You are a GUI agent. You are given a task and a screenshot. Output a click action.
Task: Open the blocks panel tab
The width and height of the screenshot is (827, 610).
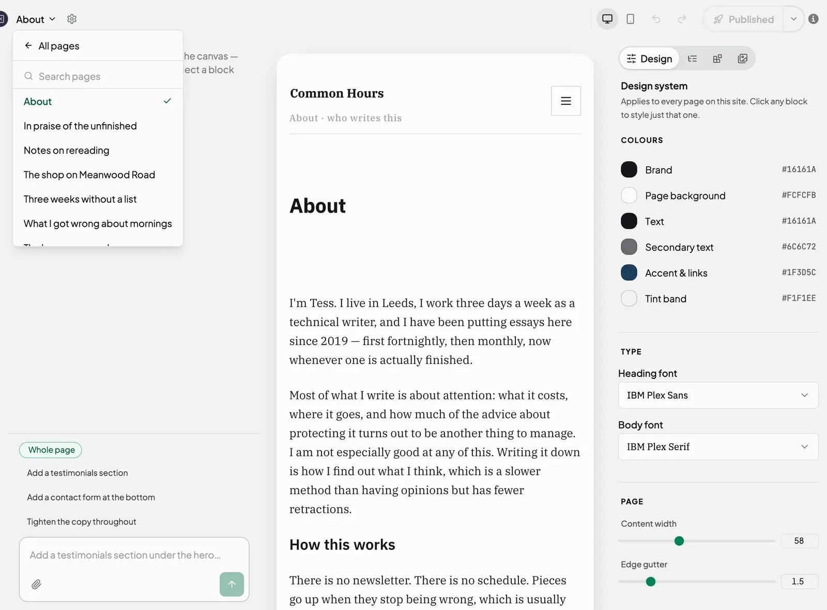[x=717, y=59]
